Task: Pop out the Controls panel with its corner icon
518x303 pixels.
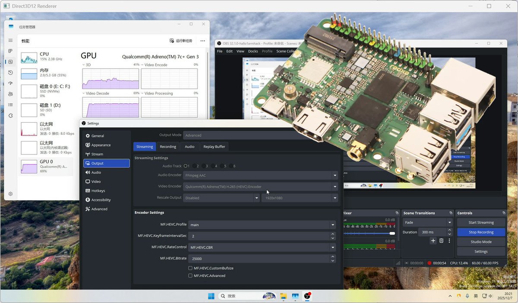Action: point(504,213)
